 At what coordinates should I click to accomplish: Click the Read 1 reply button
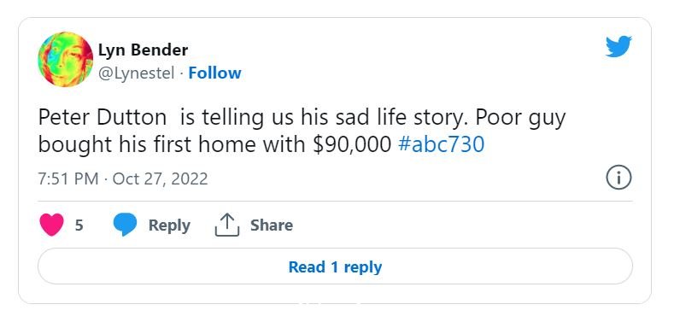[335, 266]
